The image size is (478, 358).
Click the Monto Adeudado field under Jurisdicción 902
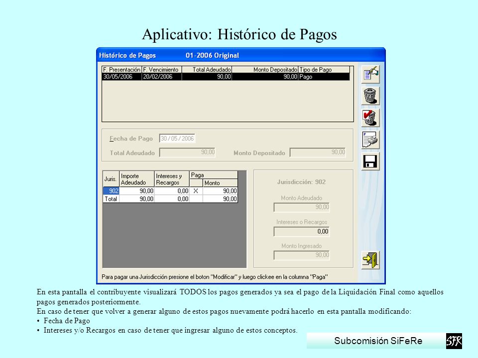click(302, 207)
